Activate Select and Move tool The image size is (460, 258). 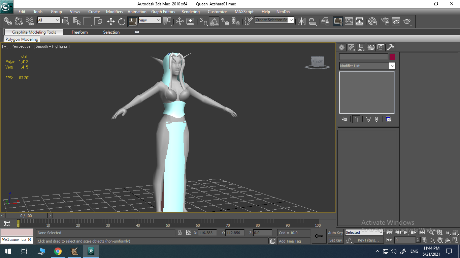(x=111, y=21)
